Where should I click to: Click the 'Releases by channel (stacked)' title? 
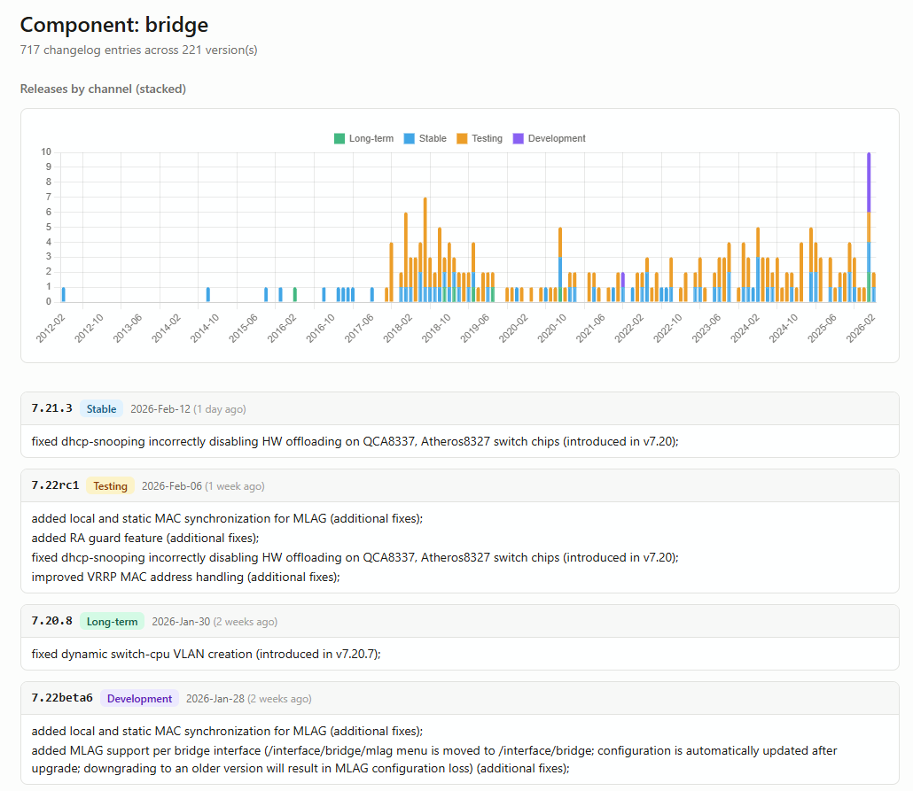coord(103,89)
